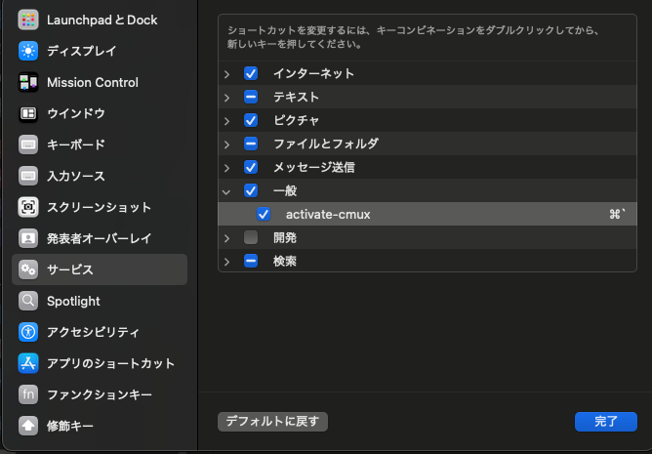The image size is (652, 454).
Task: Select Mission Control in the sidebar
Action: (x=100, y=82)
